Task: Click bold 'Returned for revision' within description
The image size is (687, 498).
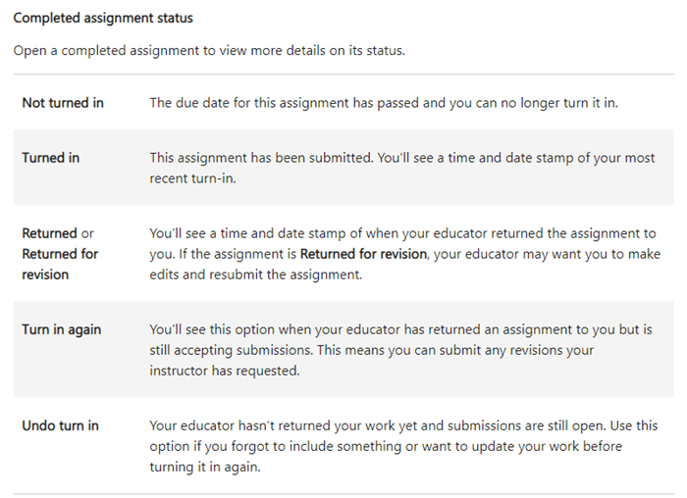Action: tap(363, 254)
